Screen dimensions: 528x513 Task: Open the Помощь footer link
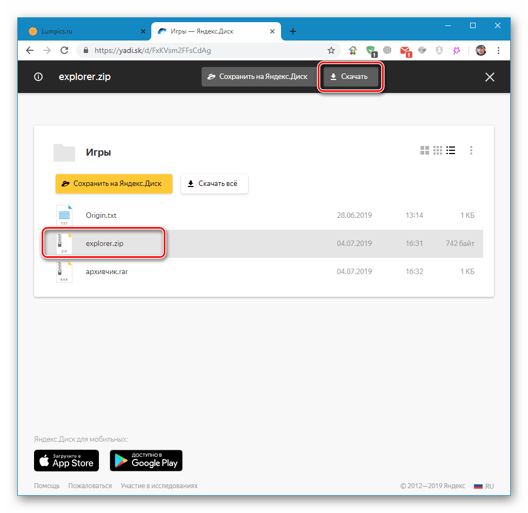point(47,486)
